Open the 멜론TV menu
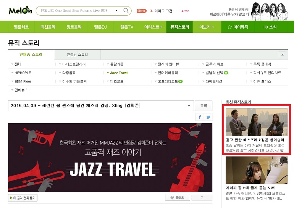 (127, 27)
